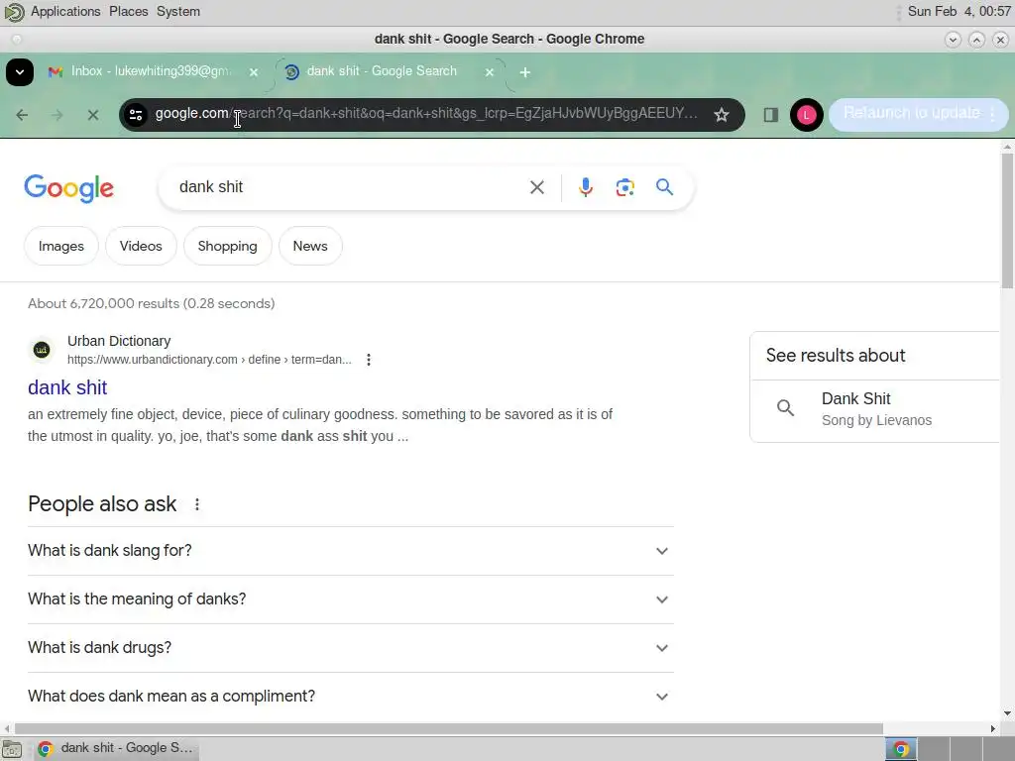Click the Google logo
This screenshot has width=1015, height=761.
point(68,188)
